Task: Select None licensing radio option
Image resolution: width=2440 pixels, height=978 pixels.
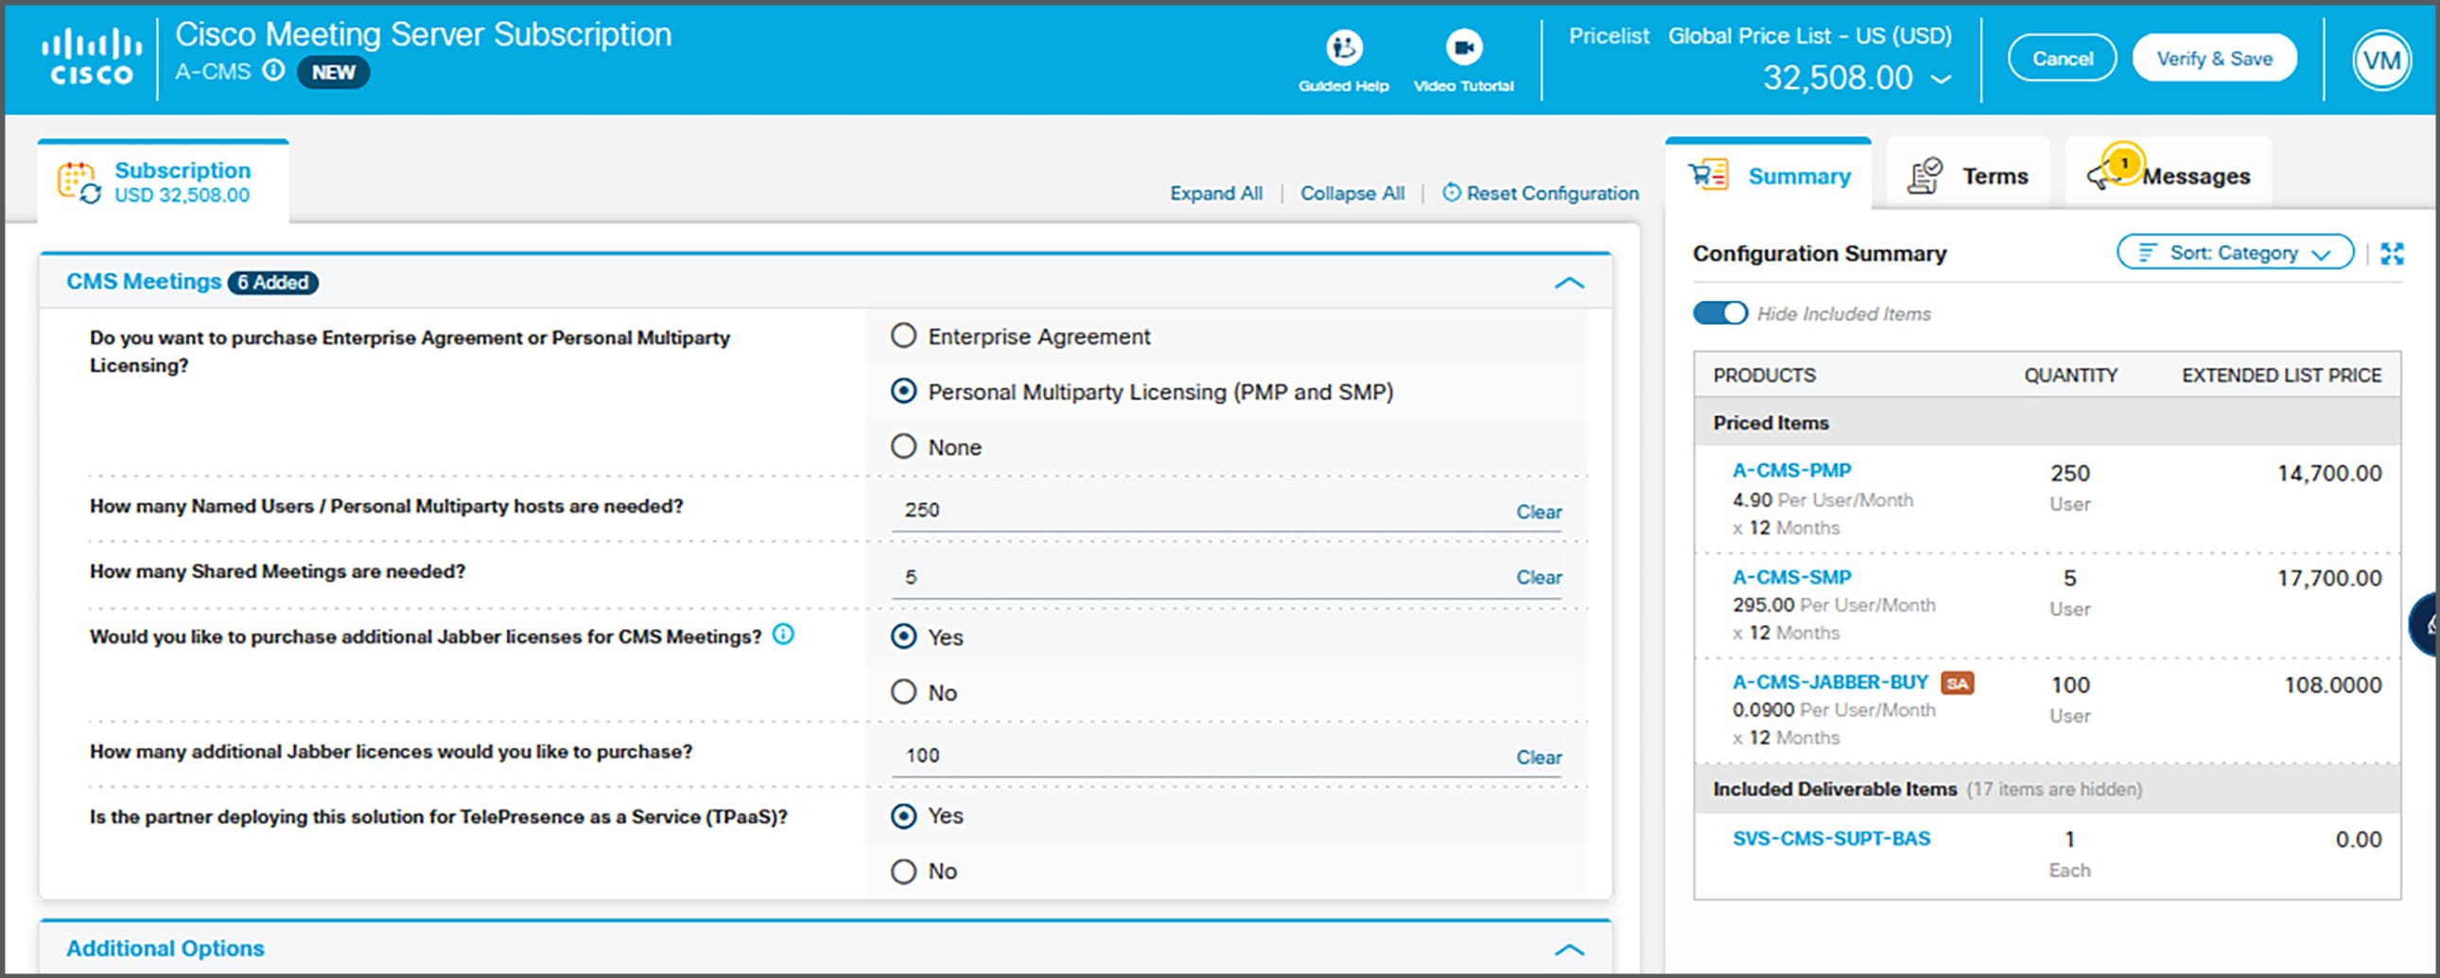Action: coord(903,445)
